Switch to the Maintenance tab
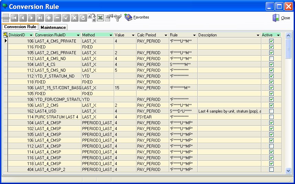This screenshot has width=295, height=184. 53,27
